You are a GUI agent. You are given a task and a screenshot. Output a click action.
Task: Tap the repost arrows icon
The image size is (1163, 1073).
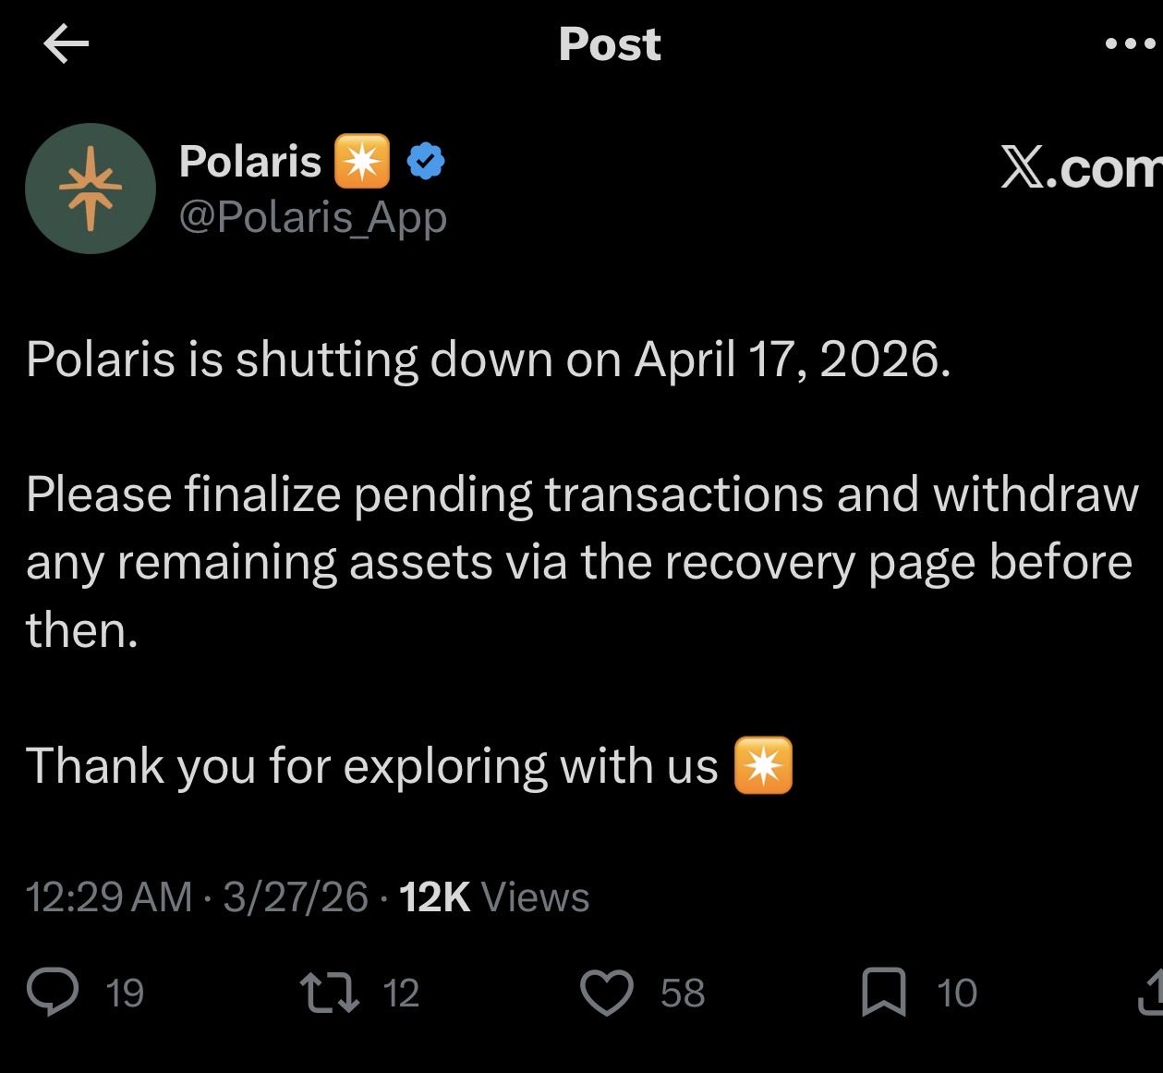[331, 994]
